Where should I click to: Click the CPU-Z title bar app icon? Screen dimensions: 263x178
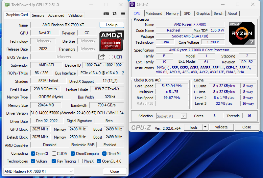pyautogui.click(x=132, y=5)
